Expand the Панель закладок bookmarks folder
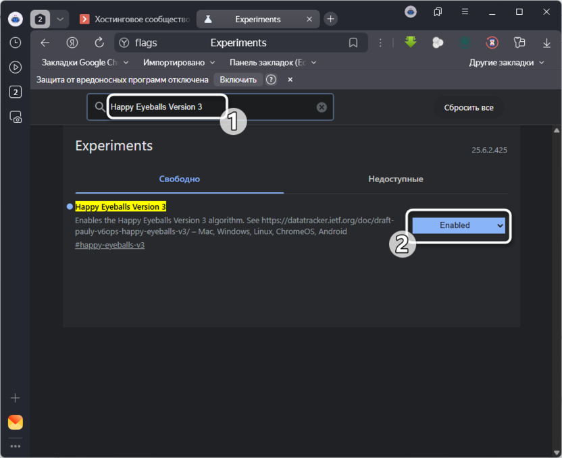This screenshot has height=458, width=562. pos(273,63)
